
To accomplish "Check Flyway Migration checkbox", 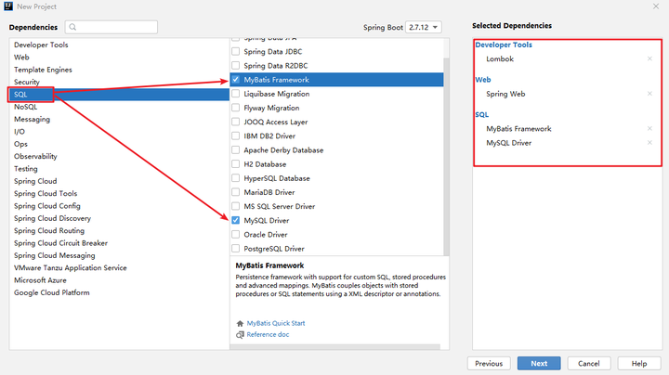I will tap(235, 108).
